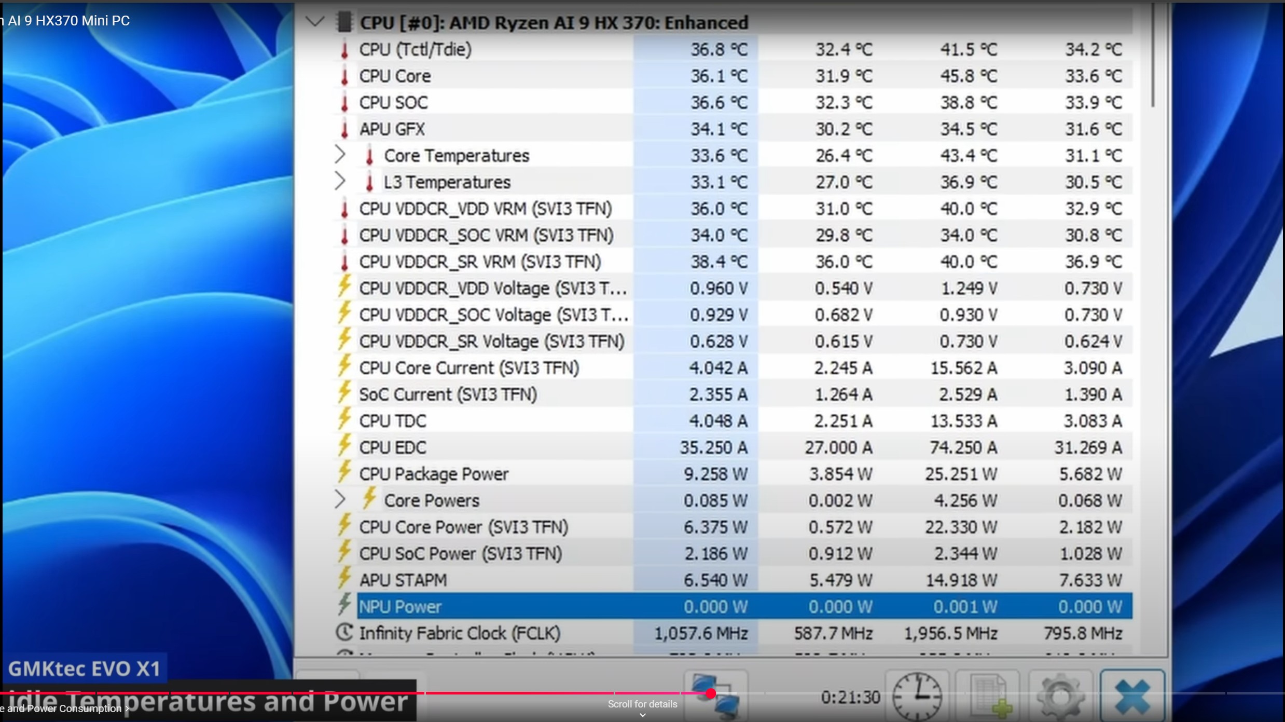Click lightning icon beside CPU Core Current
Viewport: 1285px width, 722px height.
pyautogui.click(x=344, y=365)
